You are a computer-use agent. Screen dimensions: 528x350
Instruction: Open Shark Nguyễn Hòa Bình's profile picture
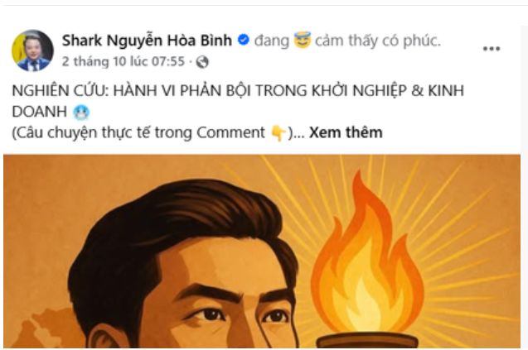tap(32, 50)
